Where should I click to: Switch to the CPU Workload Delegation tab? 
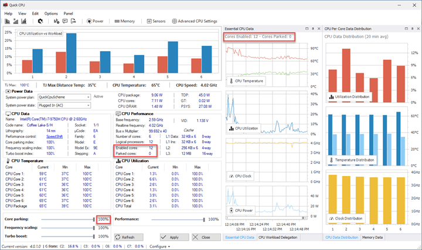click(278, 237)
